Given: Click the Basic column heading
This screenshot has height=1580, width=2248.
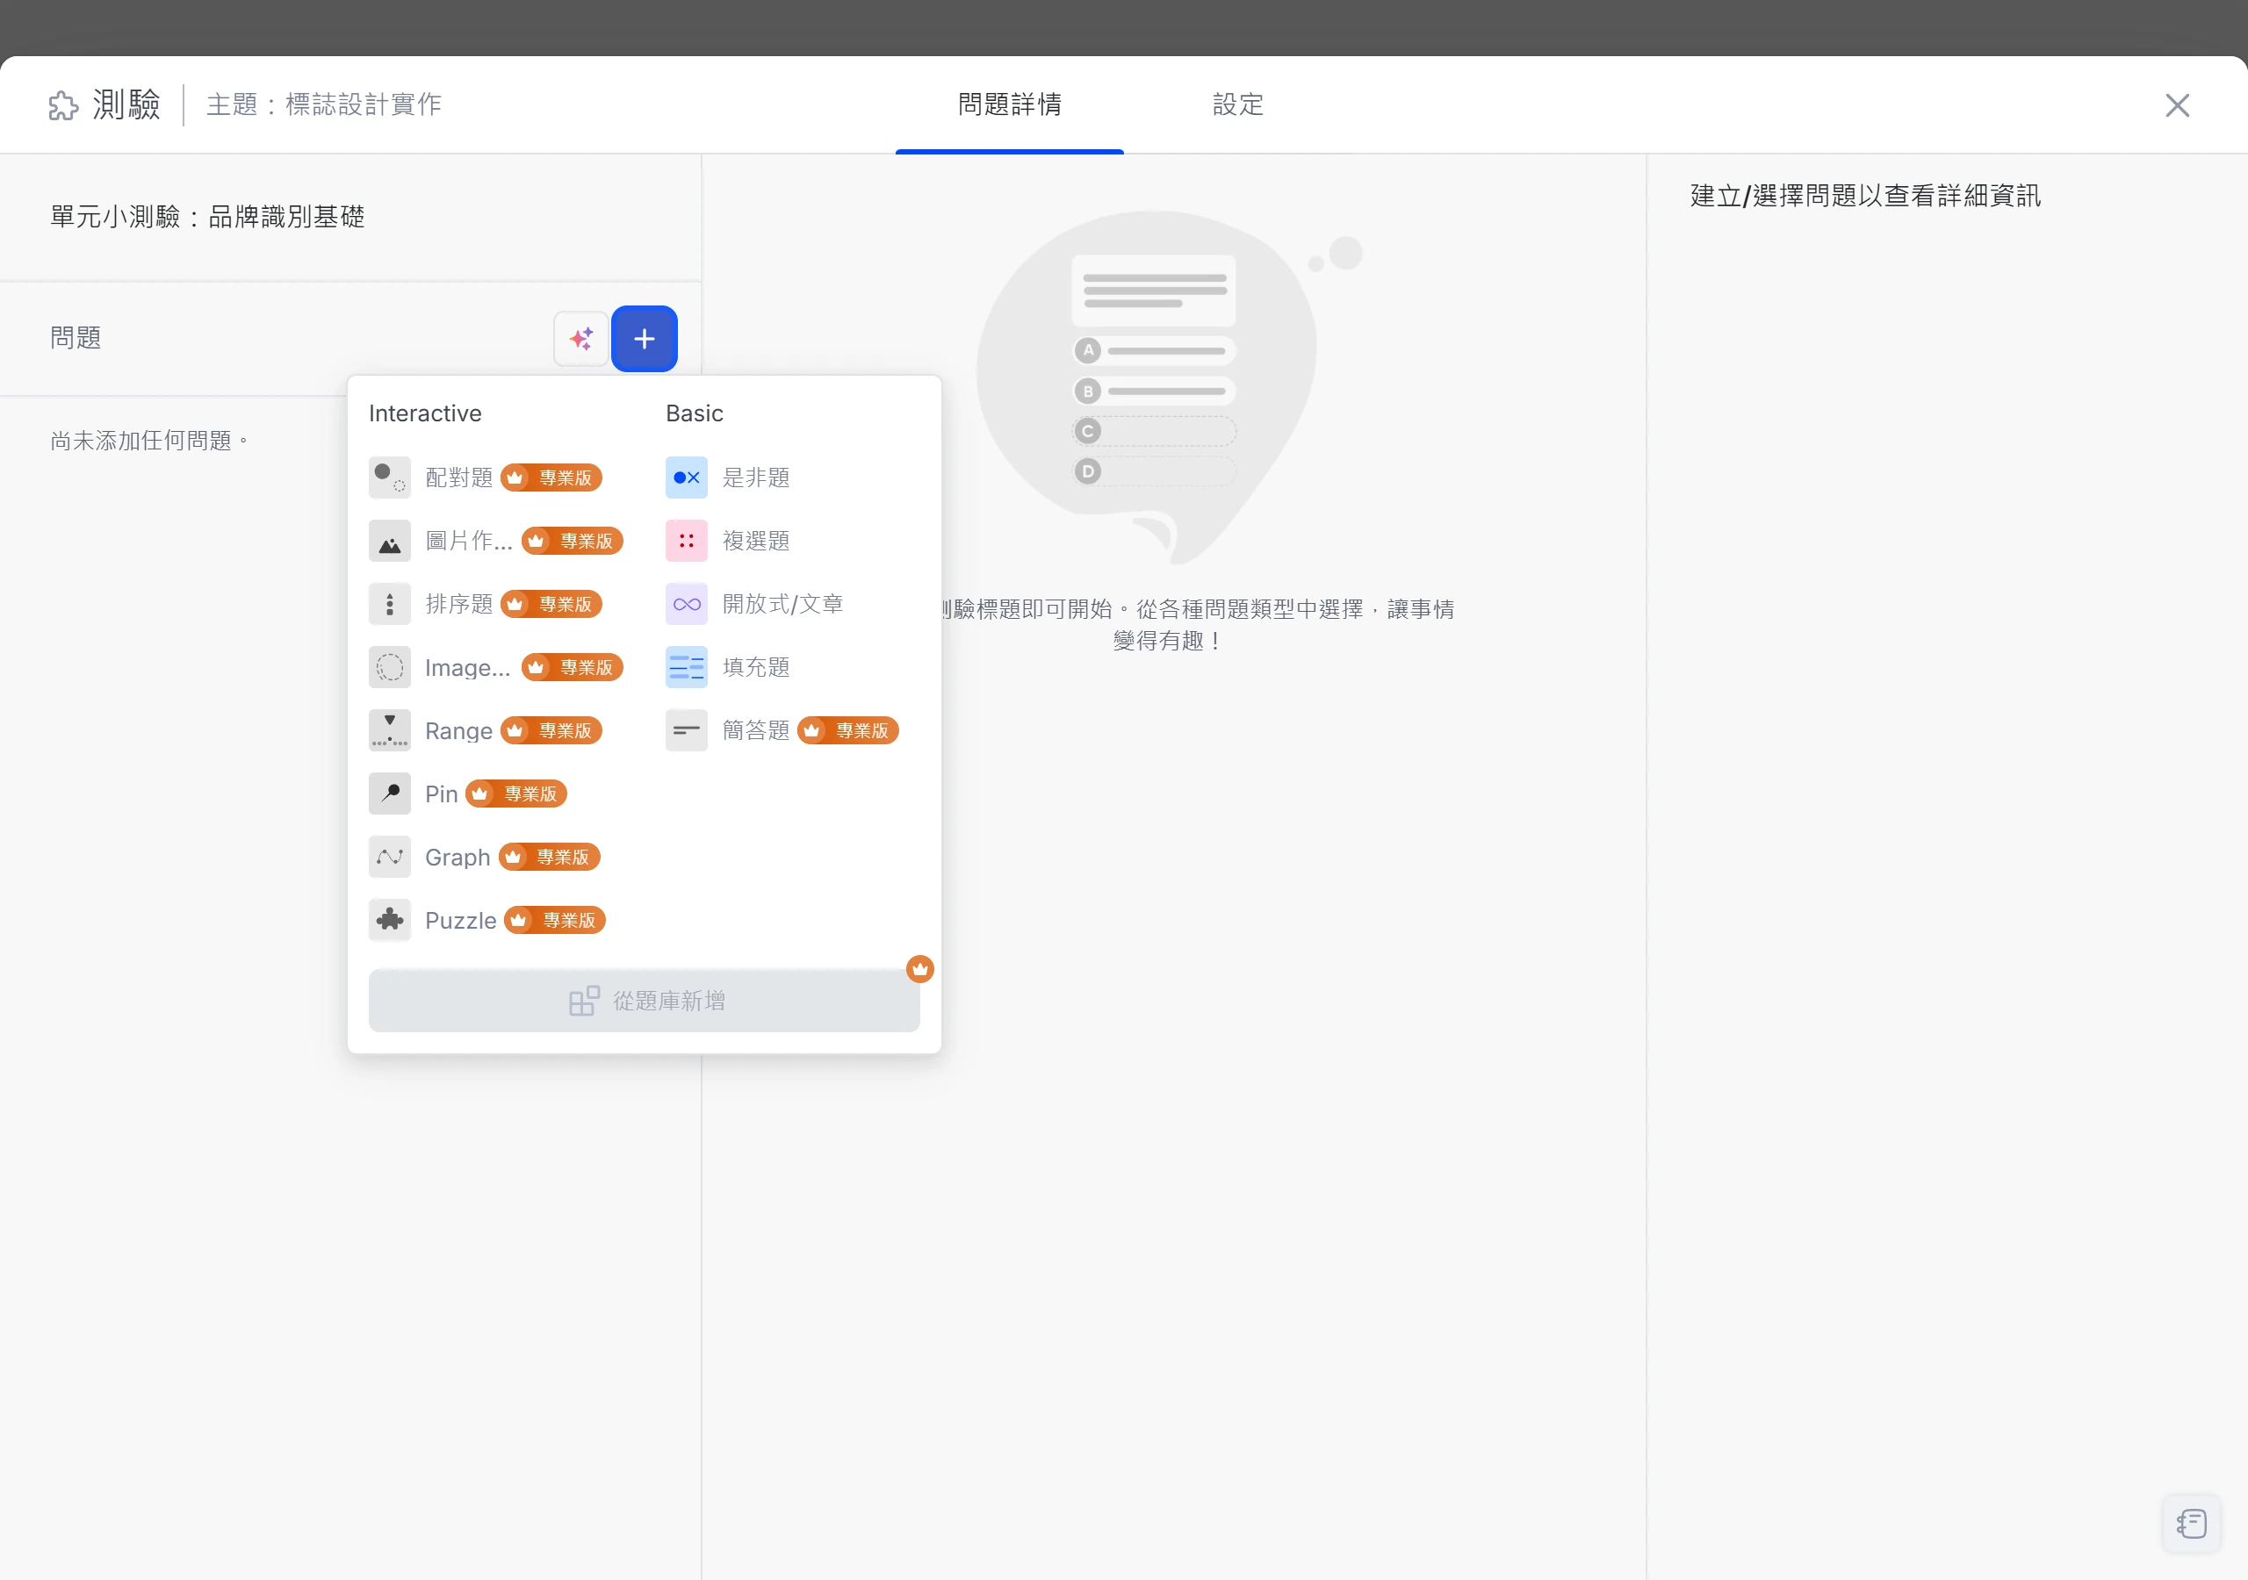Looking at the screenshot, I should tap(695, 413).
